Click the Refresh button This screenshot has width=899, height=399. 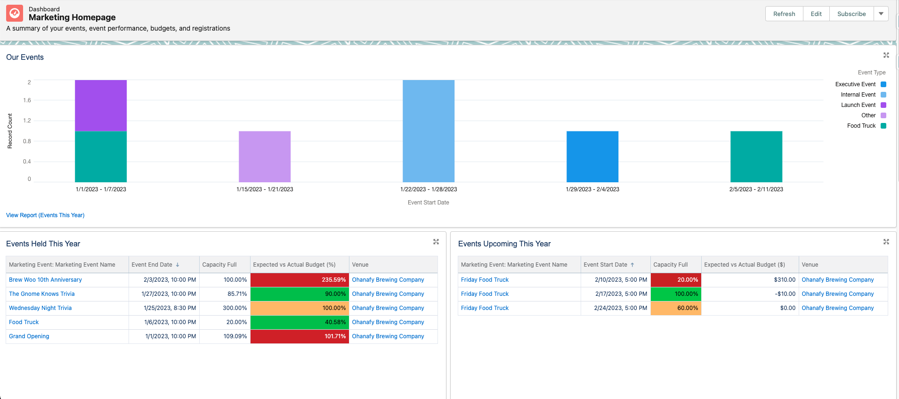pos(784,14)
